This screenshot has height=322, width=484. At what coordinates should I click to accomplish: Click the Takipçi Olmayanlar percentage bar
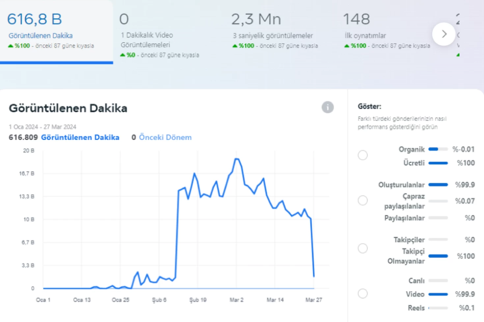(x=438, y=256)
